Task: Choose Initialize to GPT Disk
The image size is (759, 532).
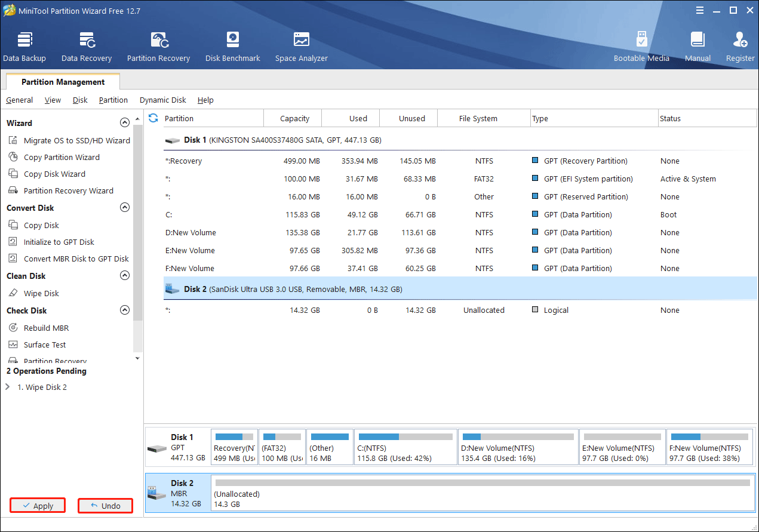Action: tap(51, 242)
